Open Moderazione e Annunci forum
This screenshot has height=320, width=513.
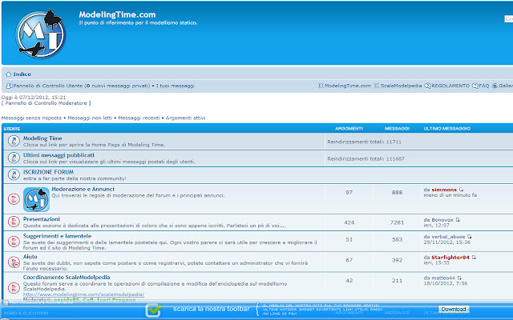pyautogui.click(x=83, y=189)
